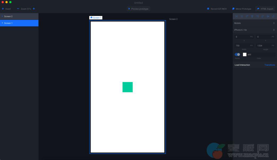Expand Screen 1 in the layers list
Viewport: 277px width, 160px height.
[2, 23]
